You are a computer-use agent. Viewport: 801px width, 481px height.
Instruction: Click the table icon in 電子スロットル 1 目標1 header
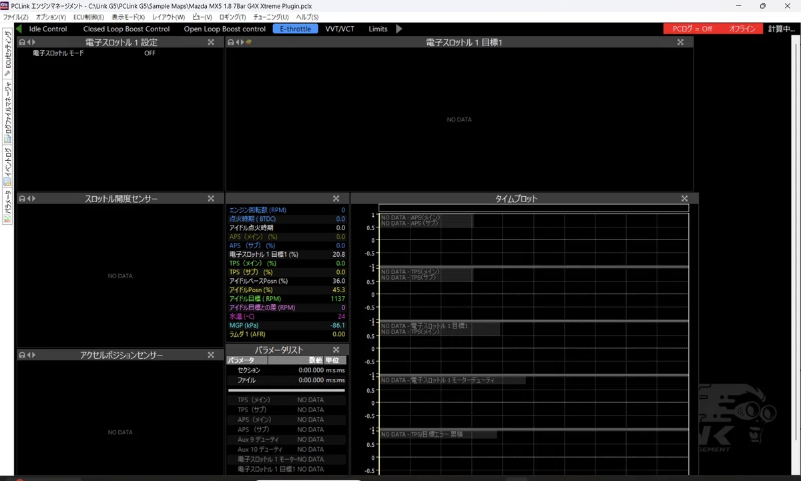tap(248, 42)
